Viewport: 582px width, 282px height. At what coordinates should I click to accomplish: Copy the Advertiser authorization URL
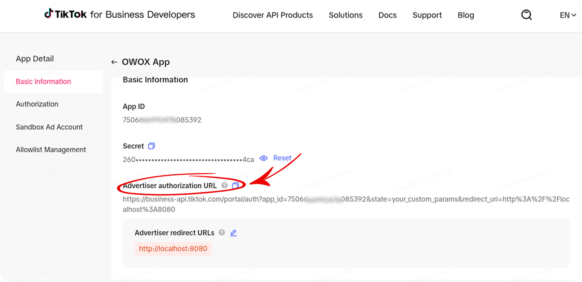tap(235, 185)
